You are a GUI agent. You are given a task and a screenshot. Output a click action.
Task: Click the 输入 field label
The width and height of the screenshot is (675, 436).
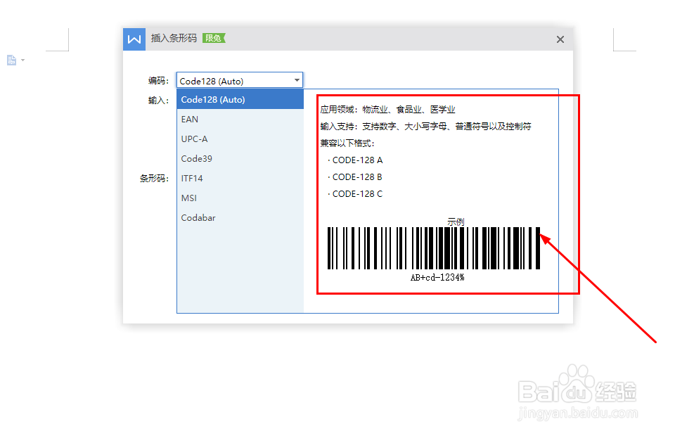pos(158,101)
